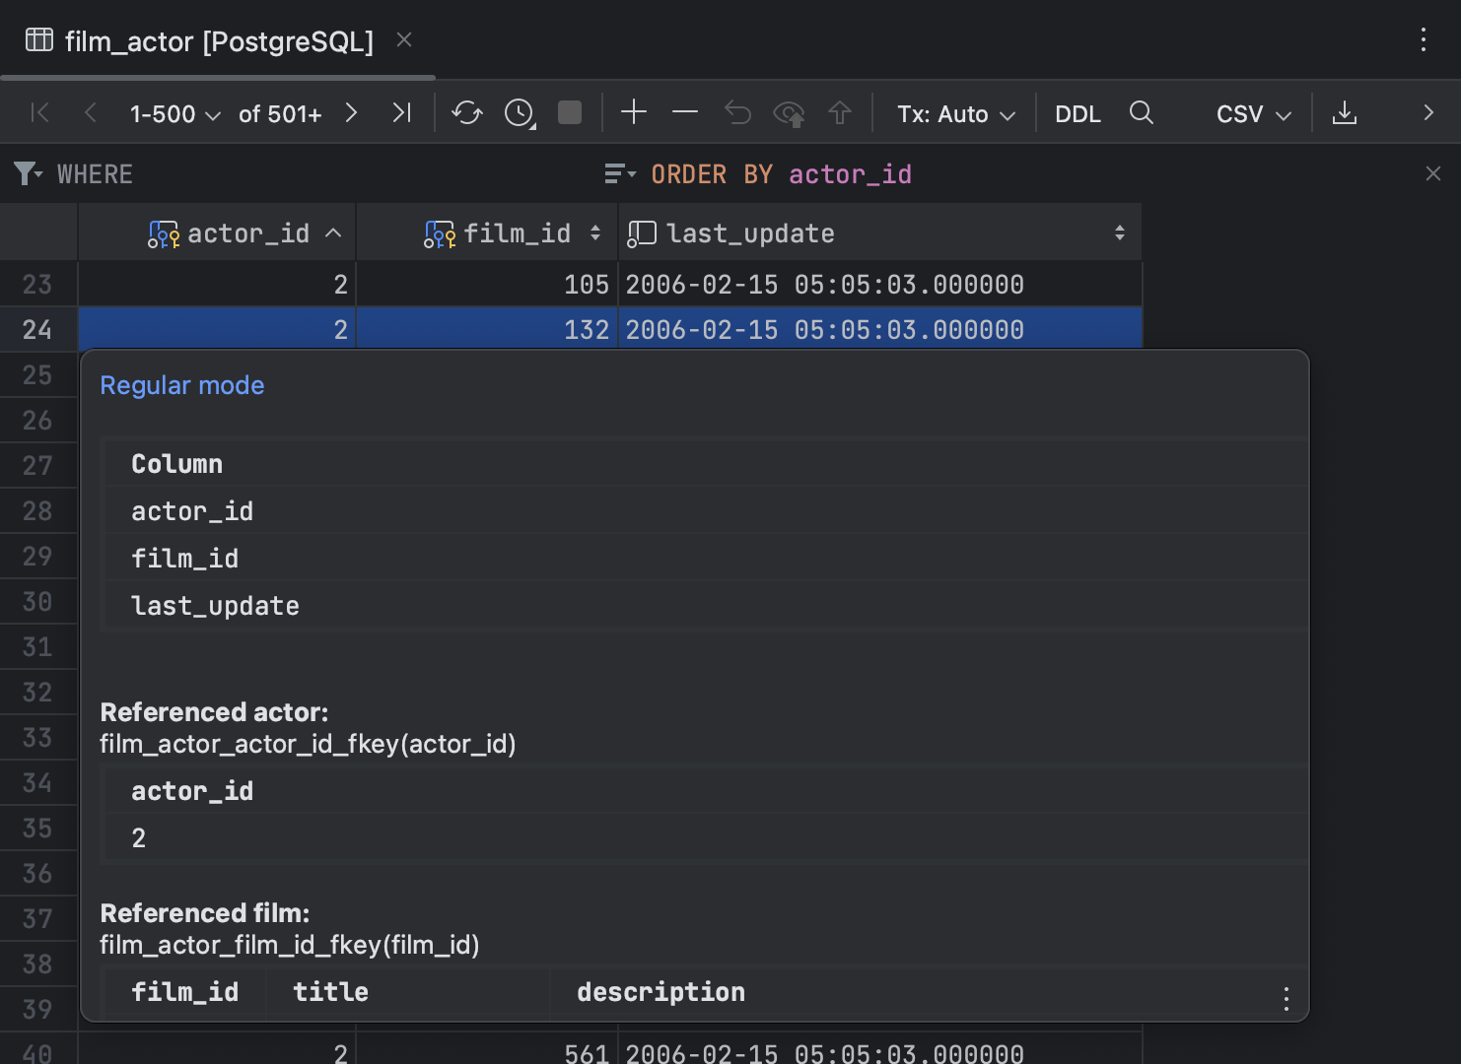Jump to the first page of rows

pyautogui.click(x=38, y=113)
